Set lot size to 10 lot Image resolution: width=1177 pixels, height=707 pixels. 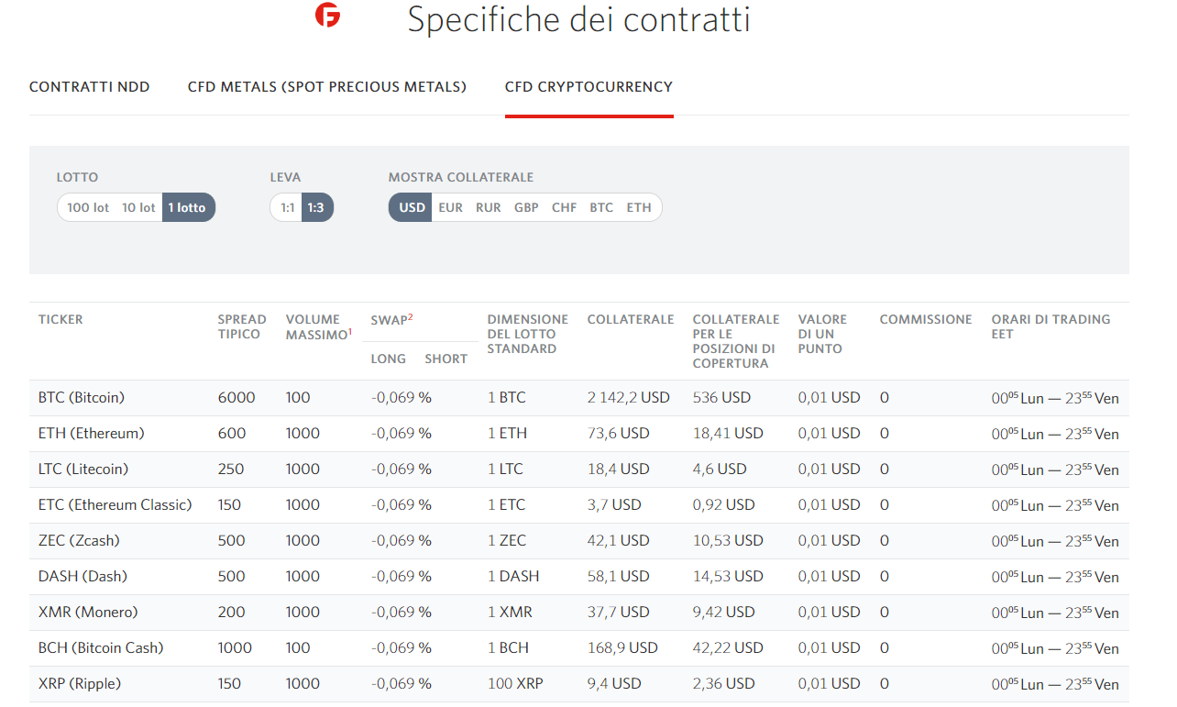(x=138, y=207)
